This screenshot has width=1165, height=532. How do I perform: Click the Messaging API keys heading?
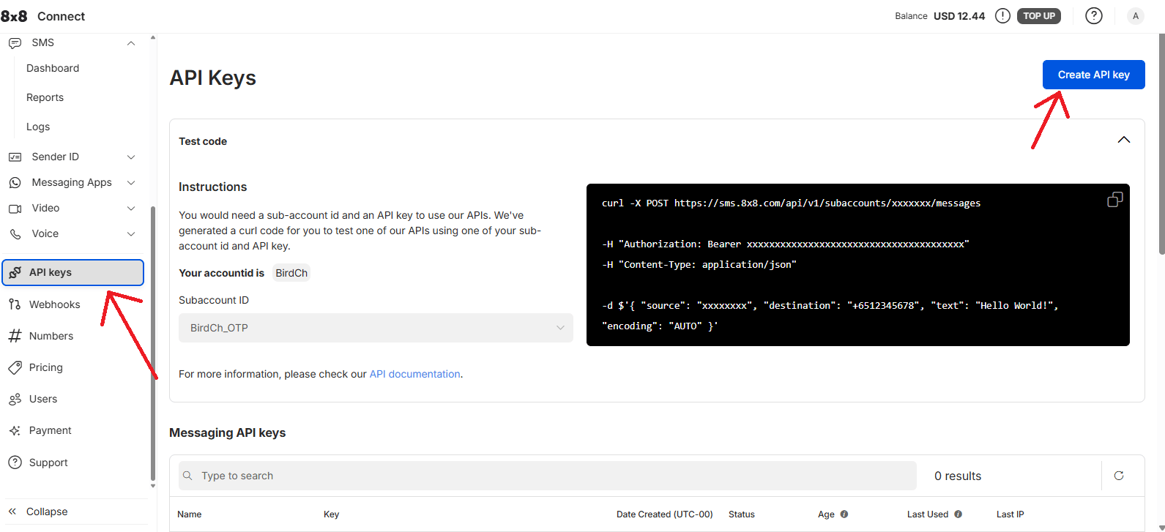[227, 432]
